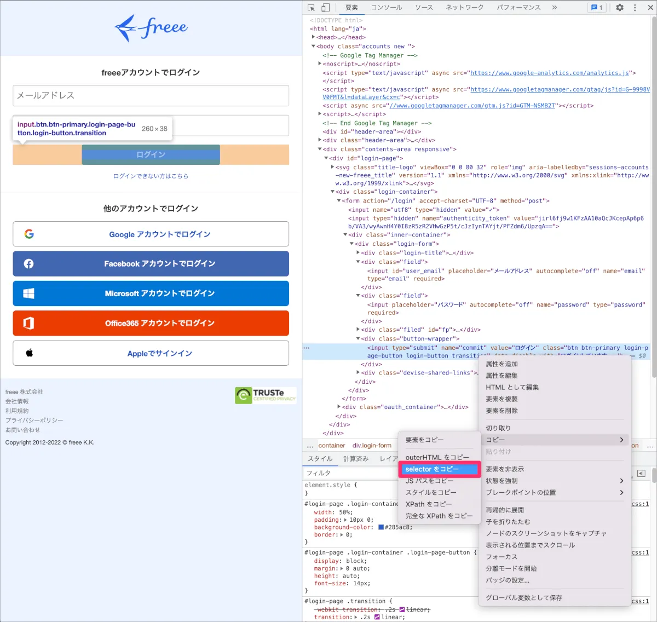The image size is (657, 622).
Task: Switch to the ネットワーク tab
Action: 465,8
